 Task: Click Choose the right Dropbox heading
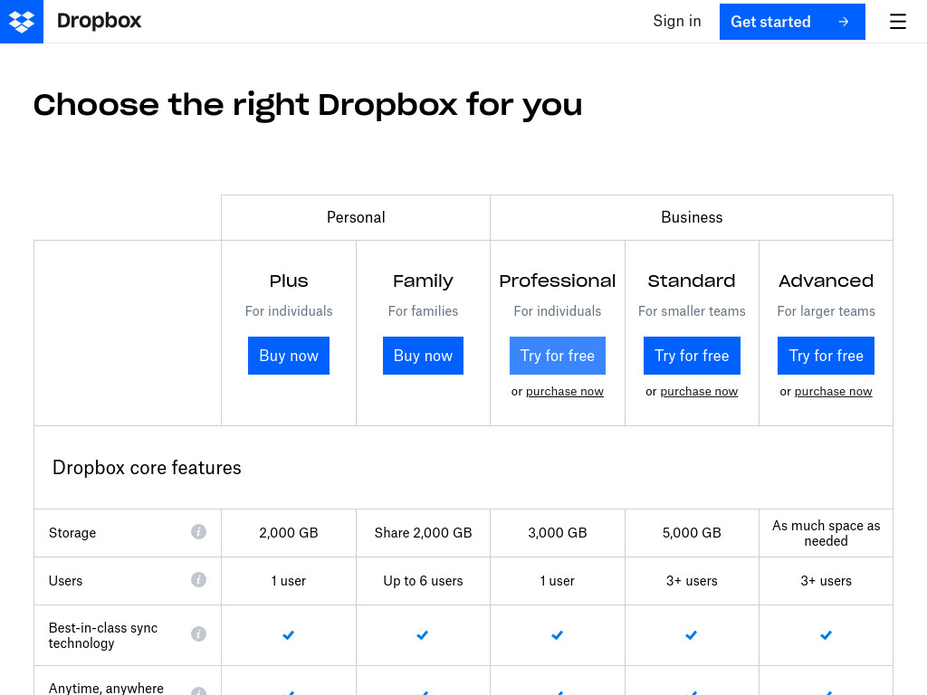308,106
